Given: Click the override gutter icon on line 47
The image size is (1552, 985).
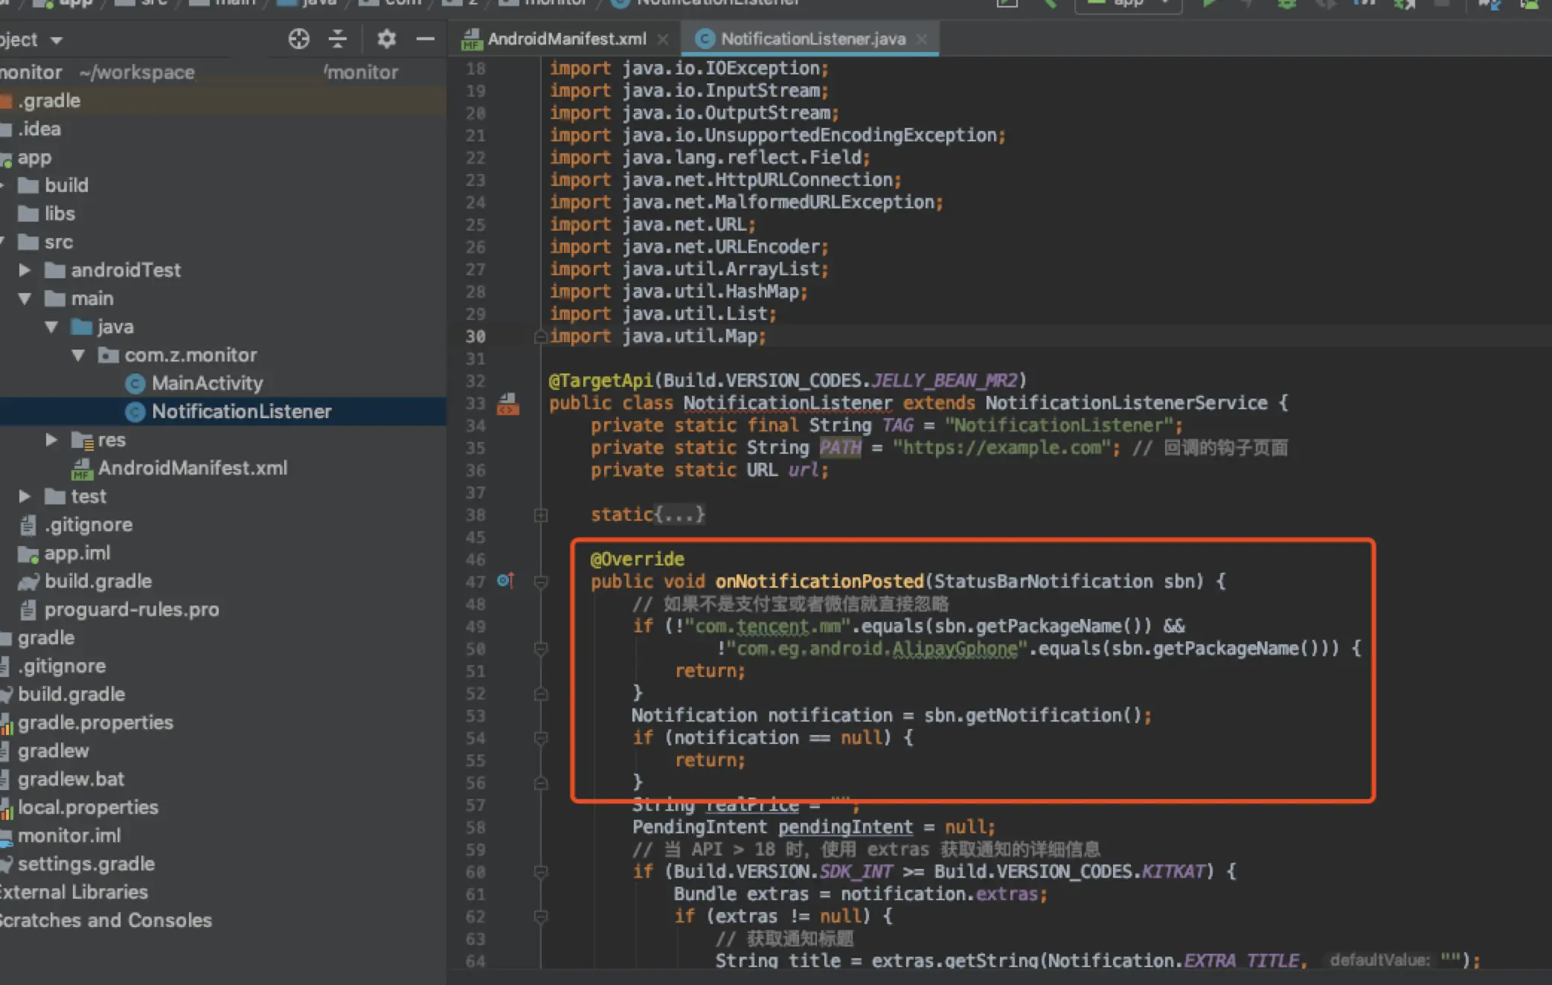Looking at the screenshot, I should [x=506, y=580].
